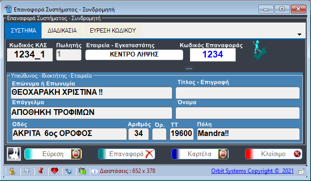Click the red pushpin icon
The height and width of the screenshot is (181, 311).
(x=41, y=171)
